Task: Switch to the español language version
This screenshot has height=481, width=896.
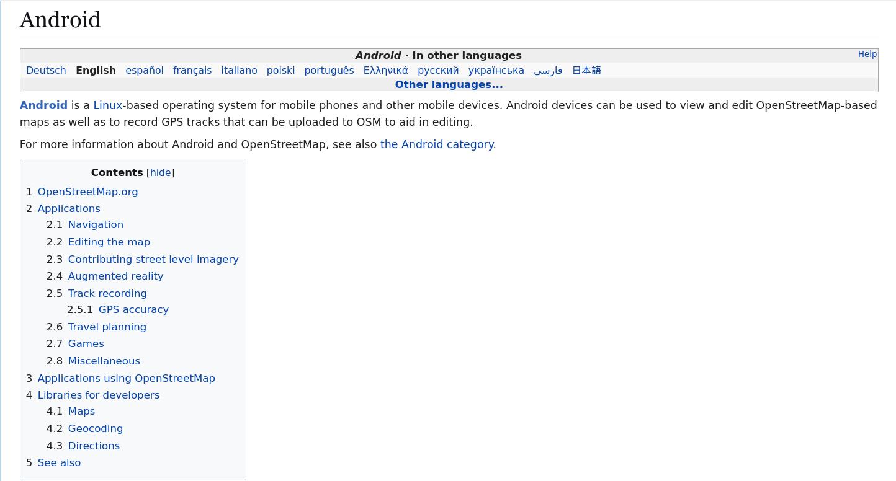Action: [145, 71]
